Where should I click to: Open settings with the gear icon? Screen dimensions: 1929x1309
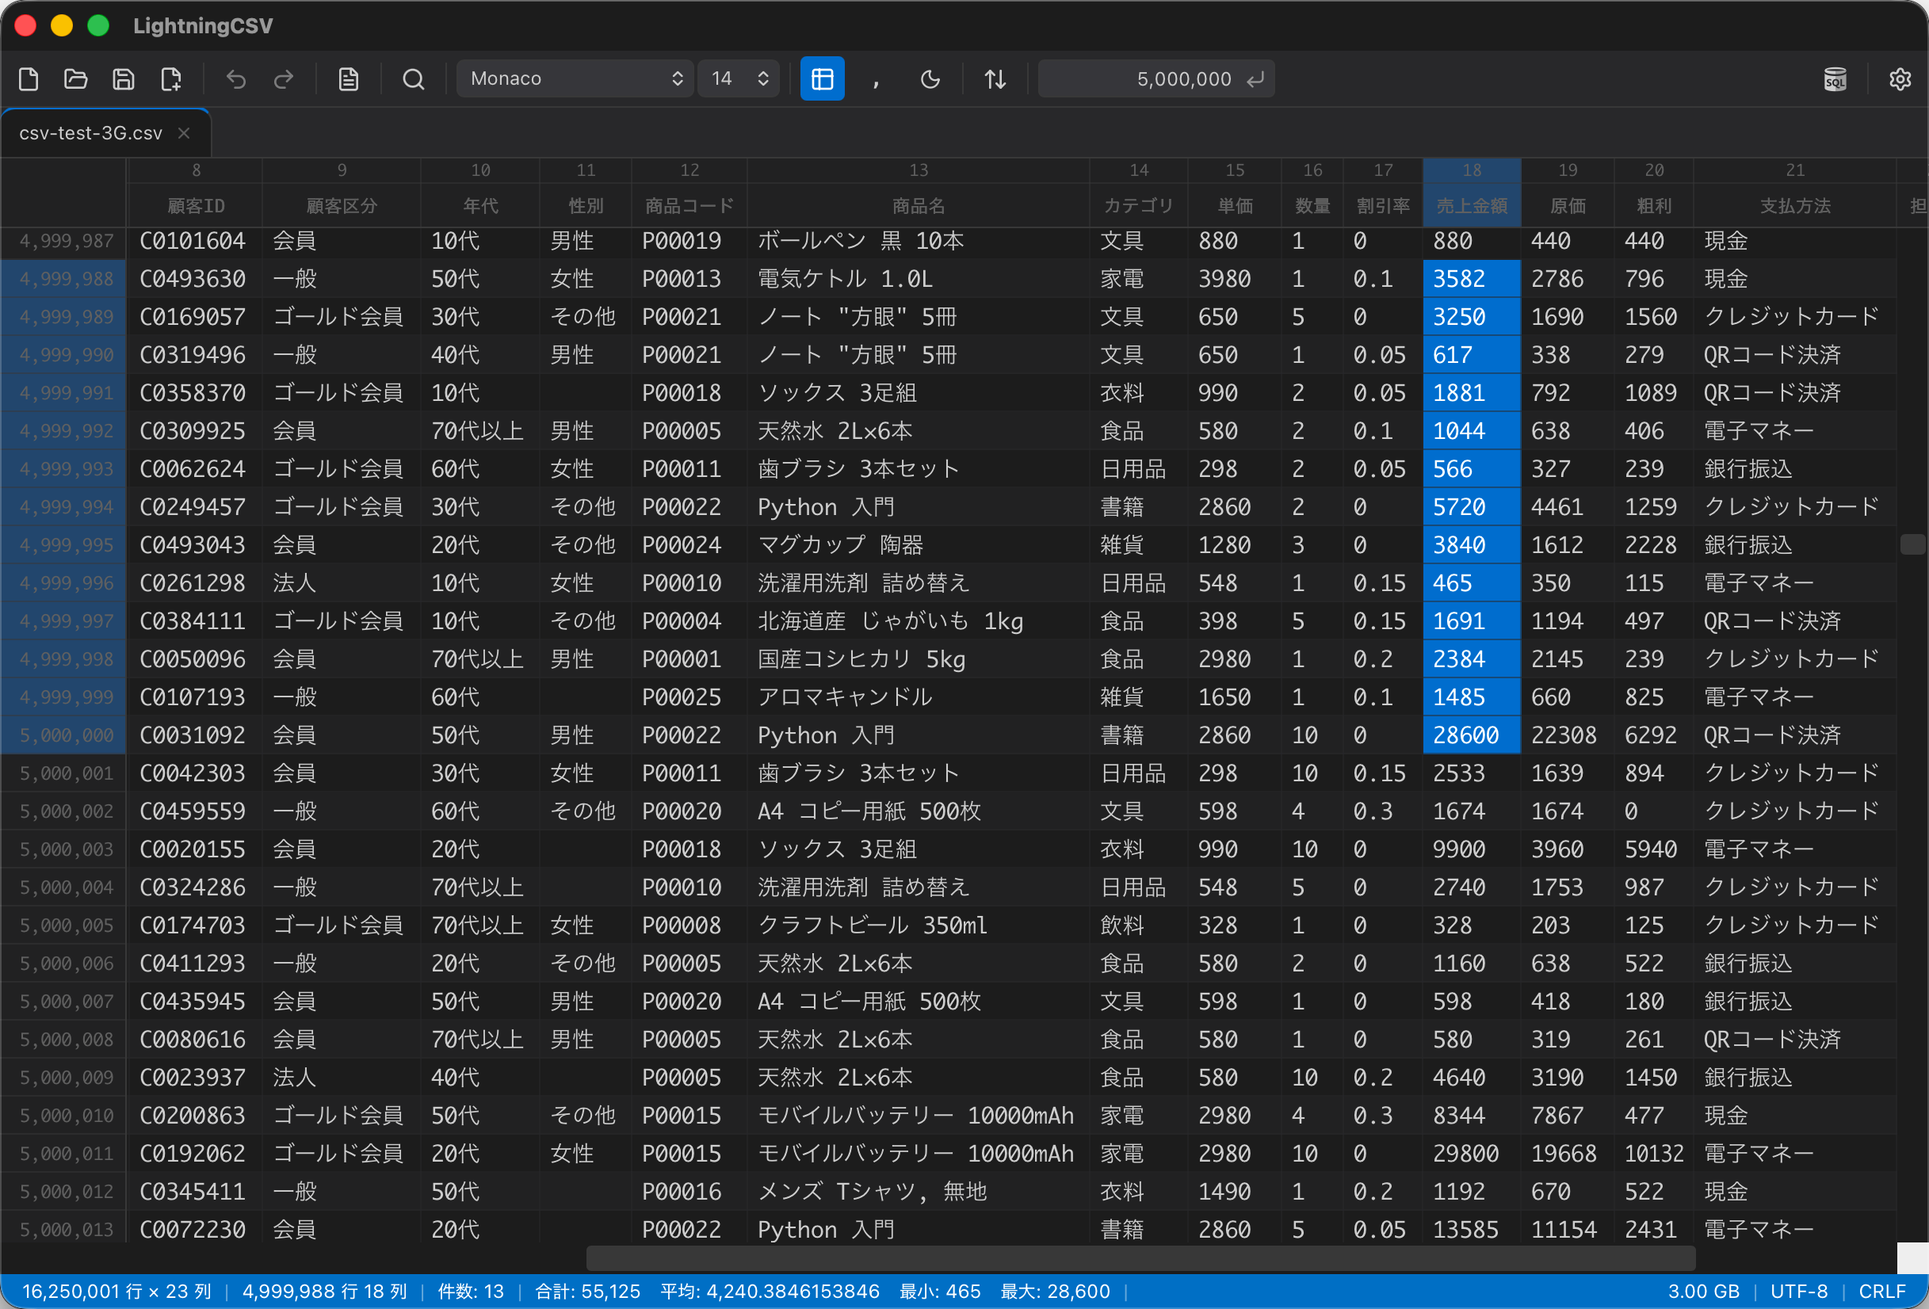(x=1900, y=79)
